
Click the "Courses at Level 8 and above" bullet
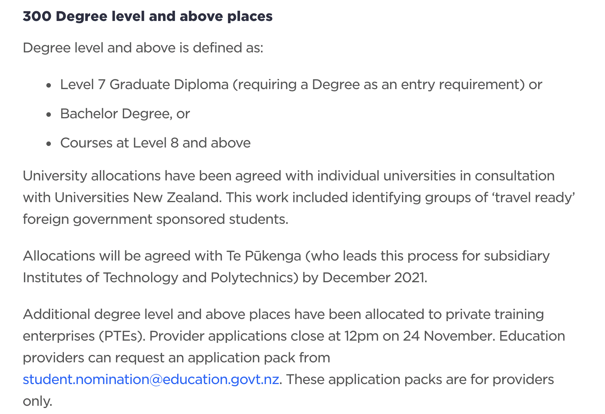tap(155, 143)
